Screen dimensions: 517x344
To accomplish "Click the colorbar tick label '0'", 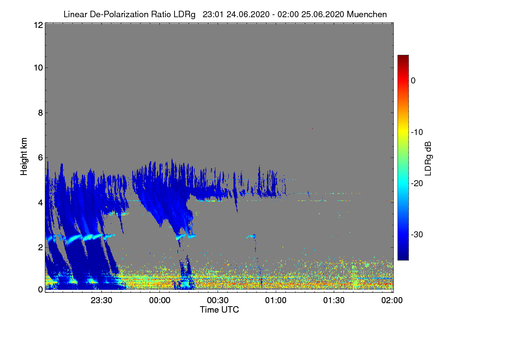I will pos(413,80).
